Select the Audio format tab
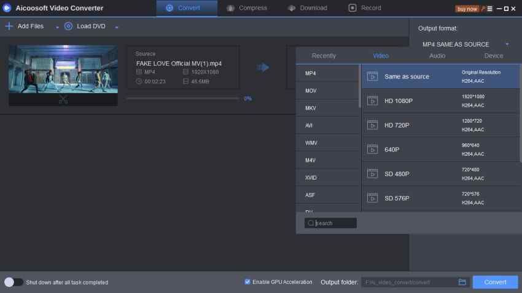 click(437, 56)
